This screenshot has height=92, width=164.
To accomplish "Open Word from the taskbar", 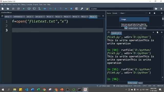I will (x=33, y=89).
